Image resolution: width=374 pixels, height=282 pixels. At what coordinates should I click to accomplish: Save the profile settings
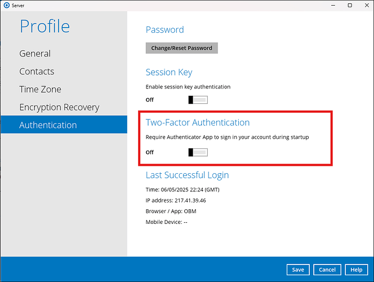pyautogui.click(x=298, y=270)
